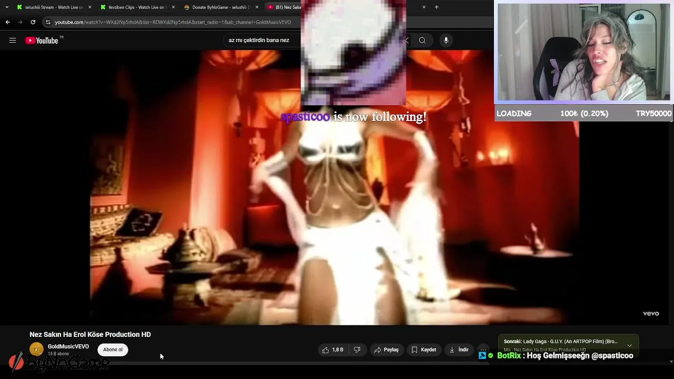Open the GoldMusicVEVO channel name link
The height and width of the screenshot is (379, 674).
[68, 346]
